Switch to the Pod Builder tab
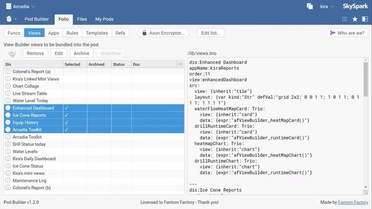The height and width of the screenshot is (209, 372). point(37,19)
